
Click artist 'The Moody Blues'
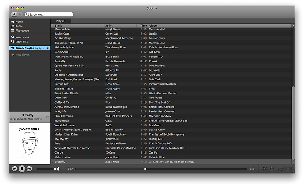tap(116, 47)
